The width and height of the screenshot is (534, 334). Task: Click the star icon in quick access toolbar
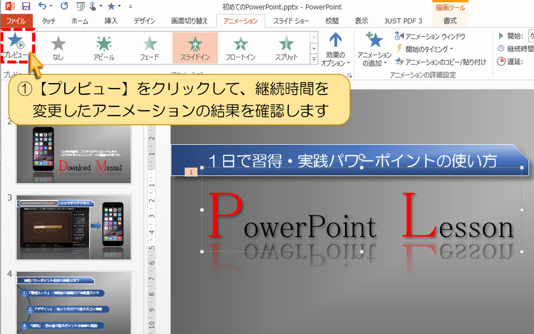coord(111,6)
